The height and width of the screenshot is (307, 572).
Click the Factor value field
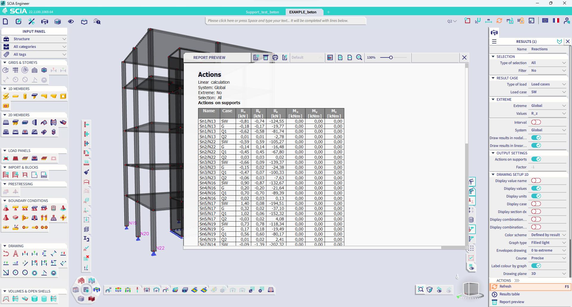[548, 167]
